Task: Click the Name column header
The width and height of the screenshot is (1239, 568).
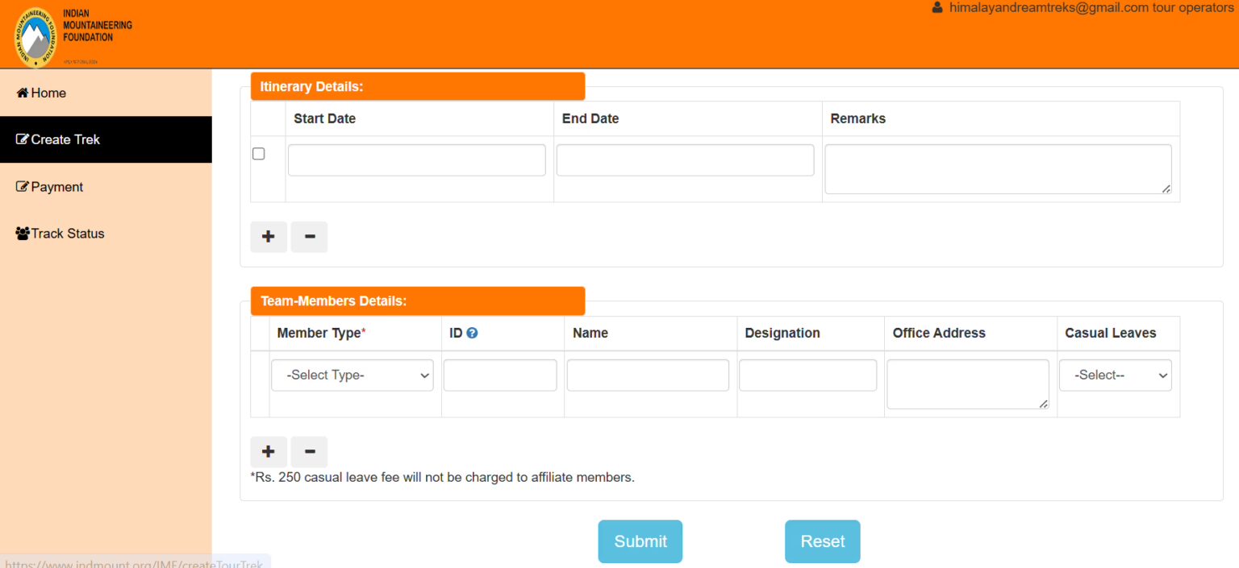Action: coord(590,333)
